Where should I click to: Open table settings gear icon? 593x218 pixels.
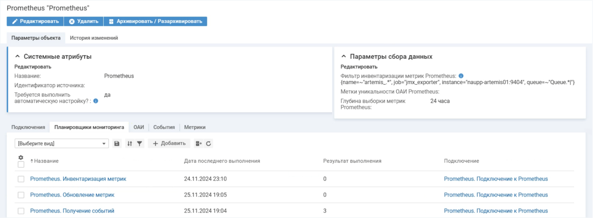[x=21, y=158]
